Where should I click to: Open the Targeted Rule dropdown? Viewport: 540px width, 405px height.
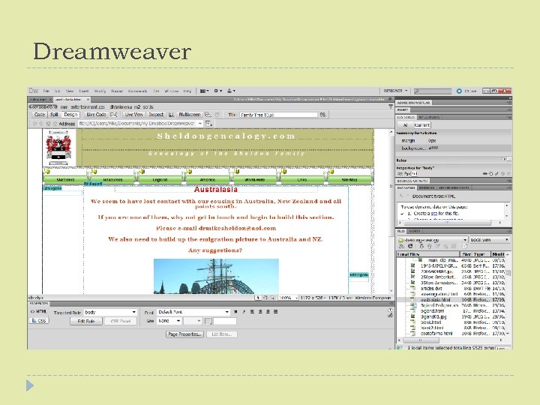110,312
